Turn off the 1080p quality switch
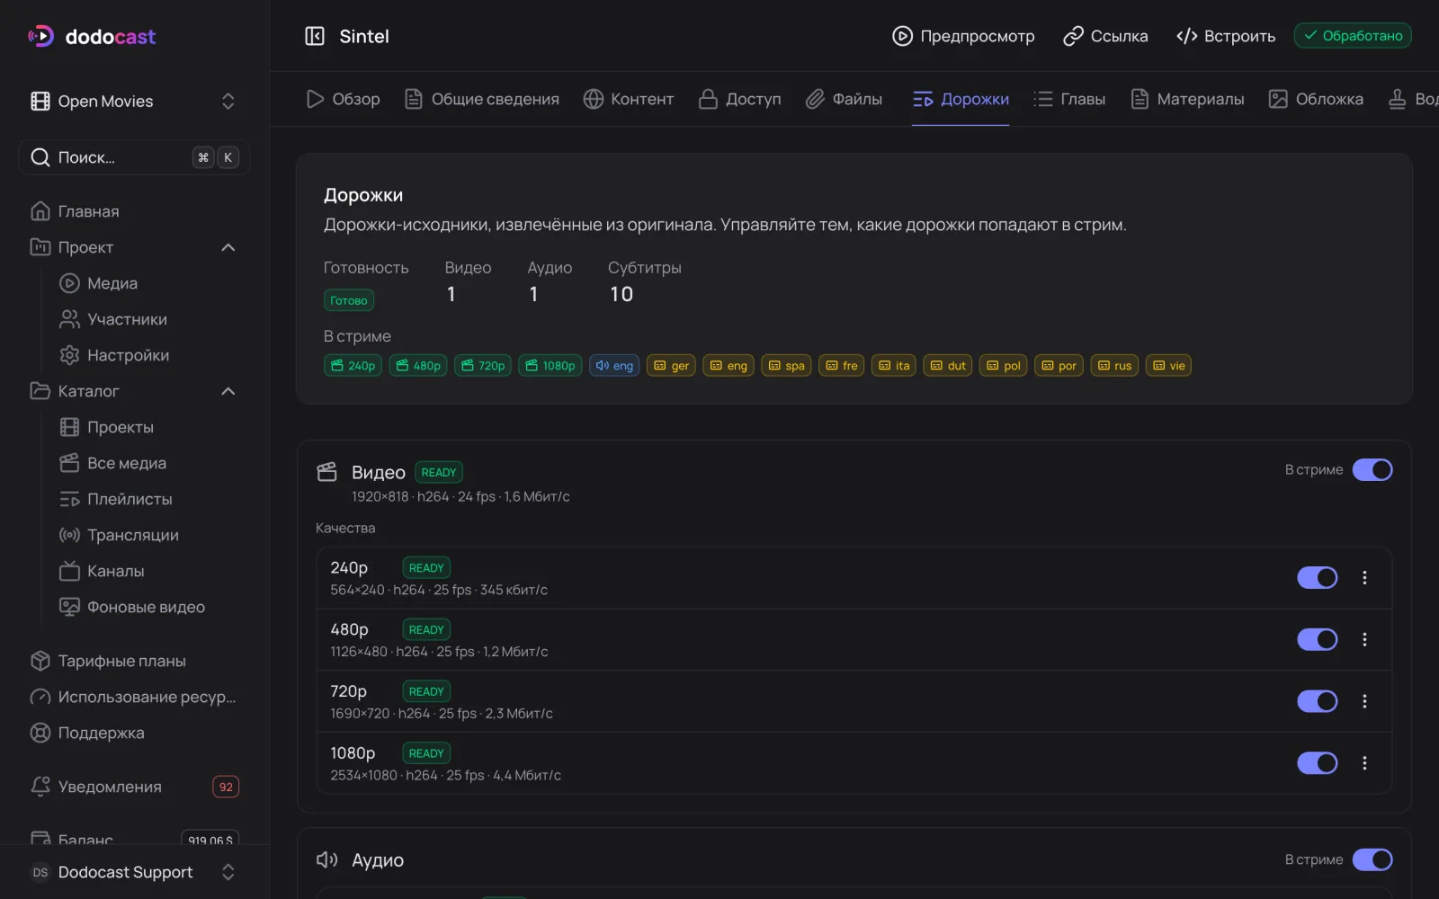The image size is (1439, 899). 1318,763
